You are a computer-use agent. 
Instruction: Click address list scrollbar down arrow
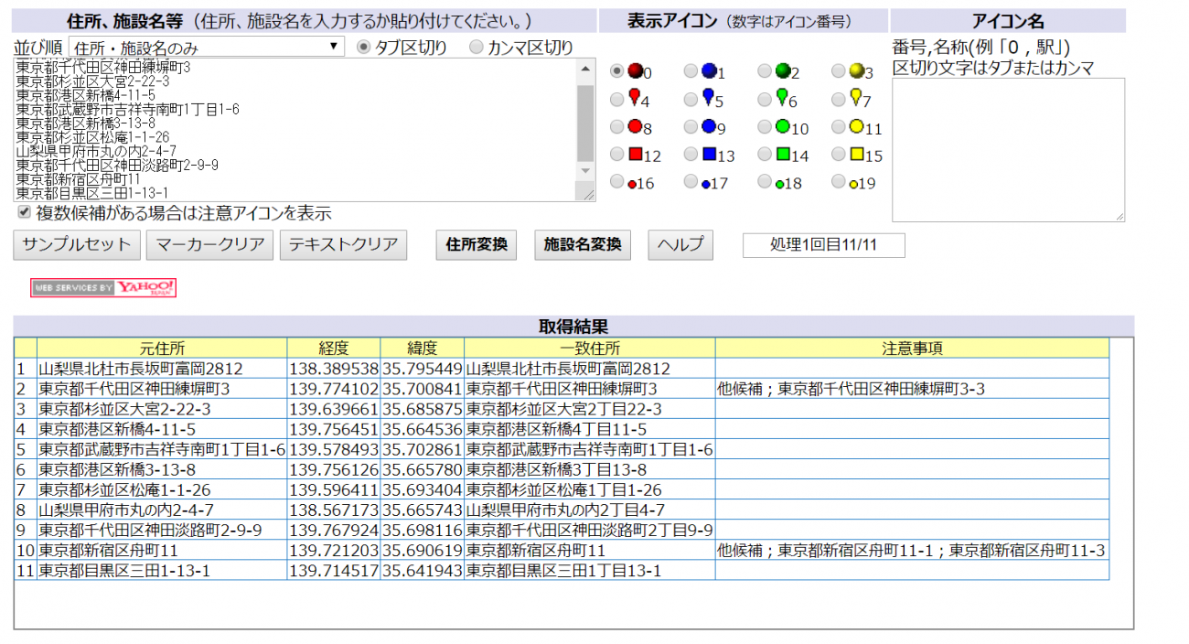pos(586,171)
